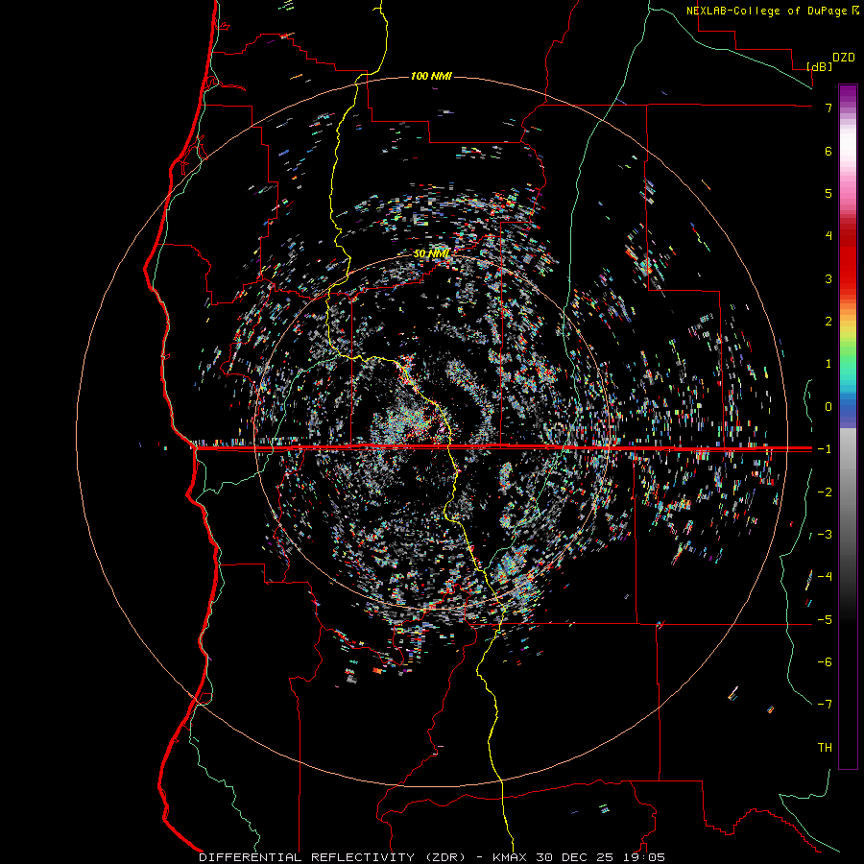
Task: Click the -2 value on color scale
Action: [825, 492]
